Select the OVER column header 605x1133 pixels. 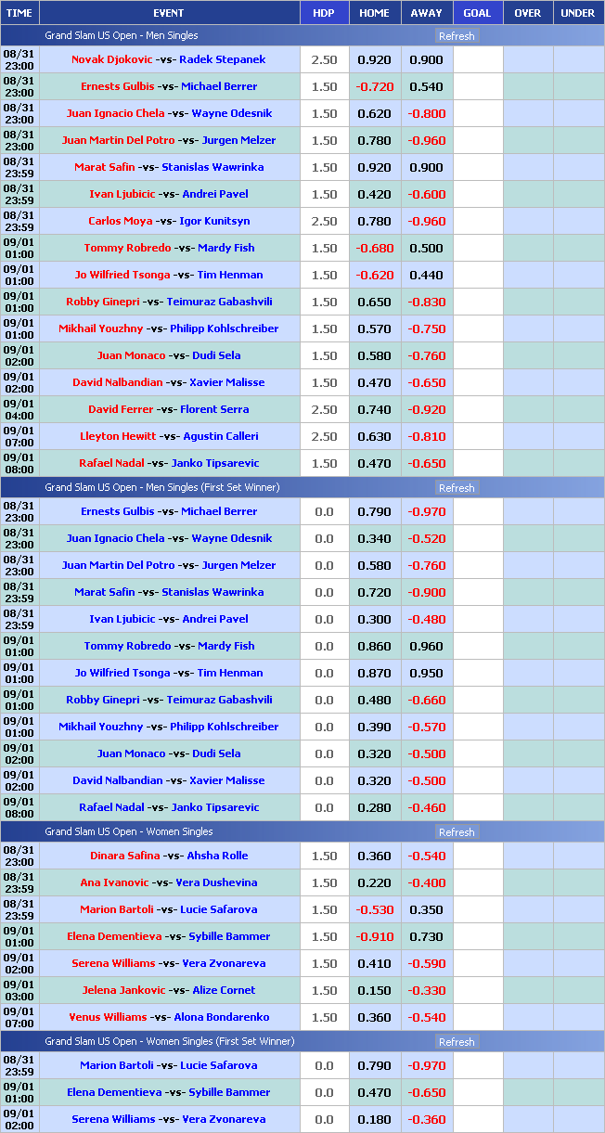527,13
